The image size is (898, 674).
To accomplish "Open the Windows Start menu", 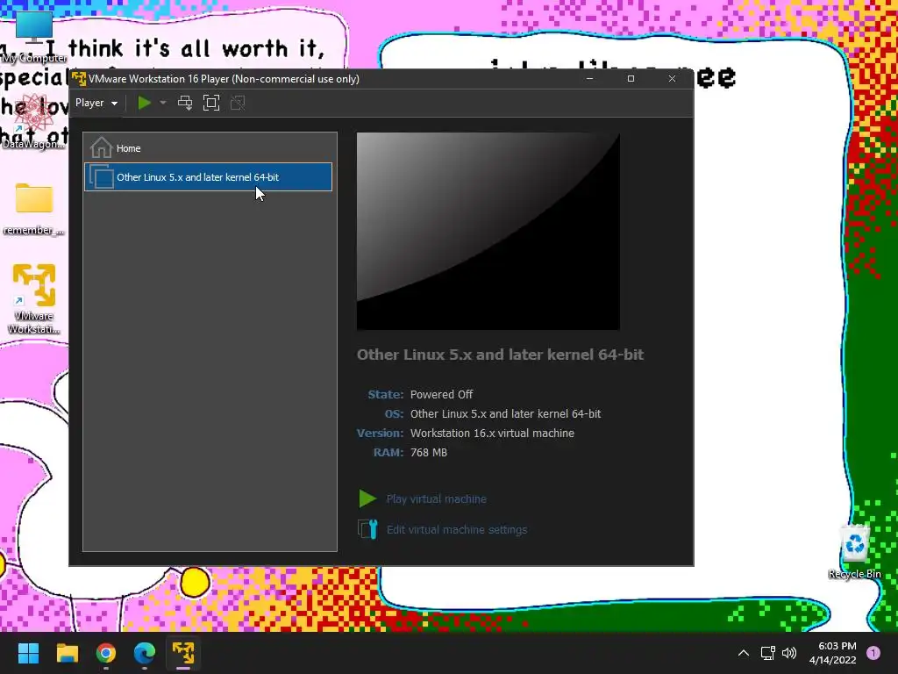I will point(29,653).
